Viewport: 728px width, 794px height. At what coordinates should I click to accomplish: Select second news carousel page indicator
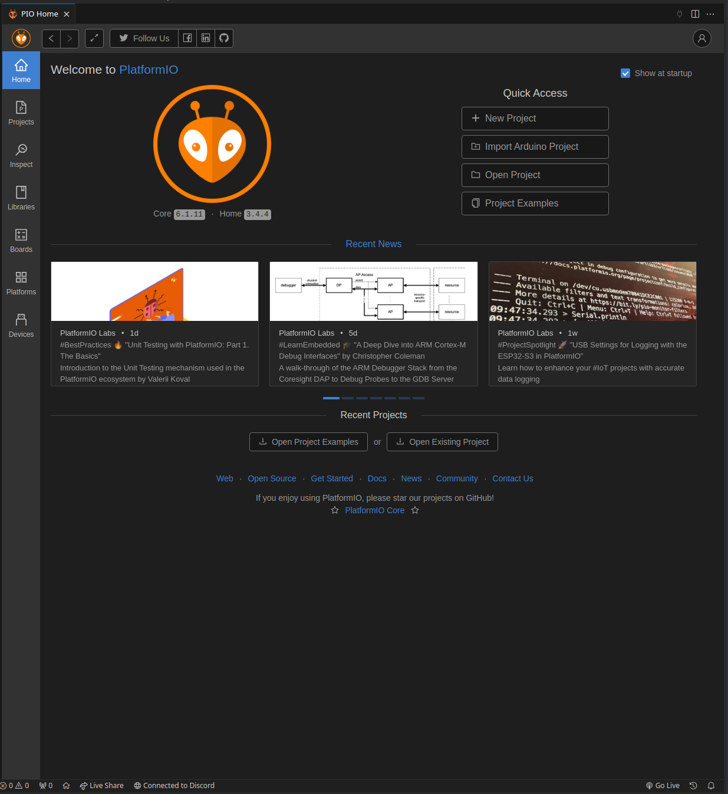[348, 398]
